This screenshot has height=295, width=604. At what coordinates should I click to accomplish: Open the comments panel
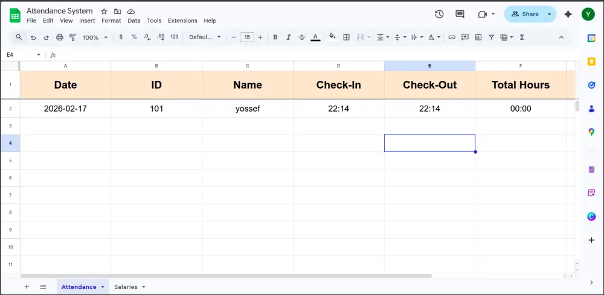(x=460, y=14)
